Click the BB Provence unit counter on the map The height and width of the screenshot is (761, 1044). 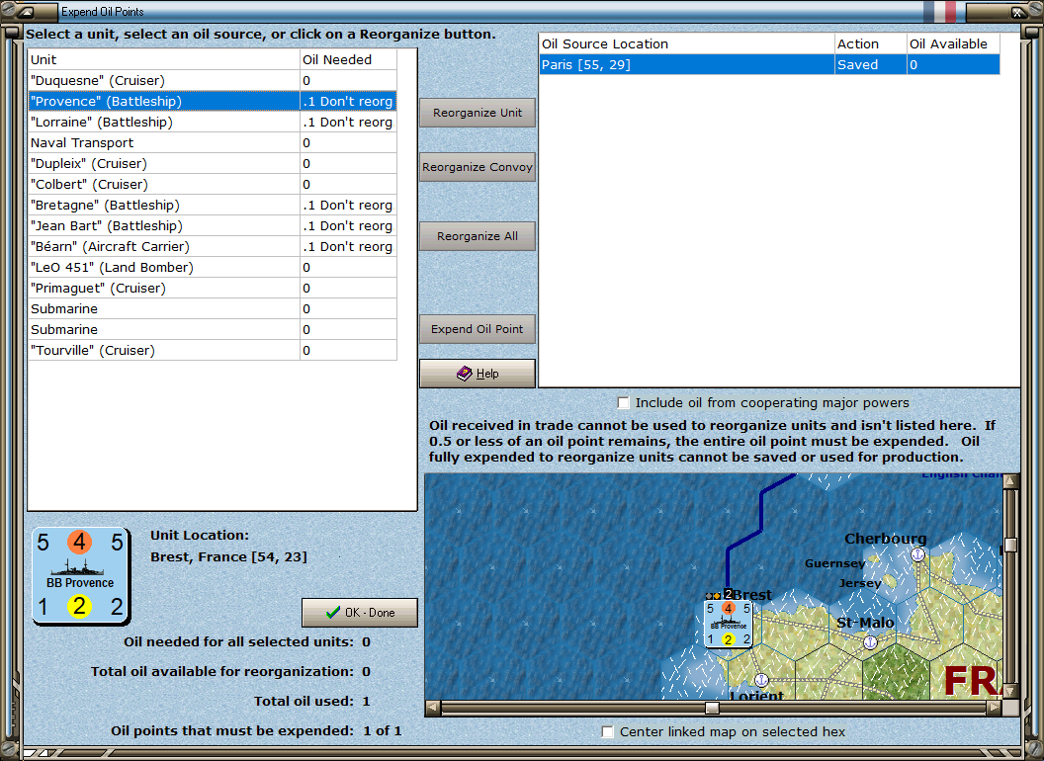729,624
